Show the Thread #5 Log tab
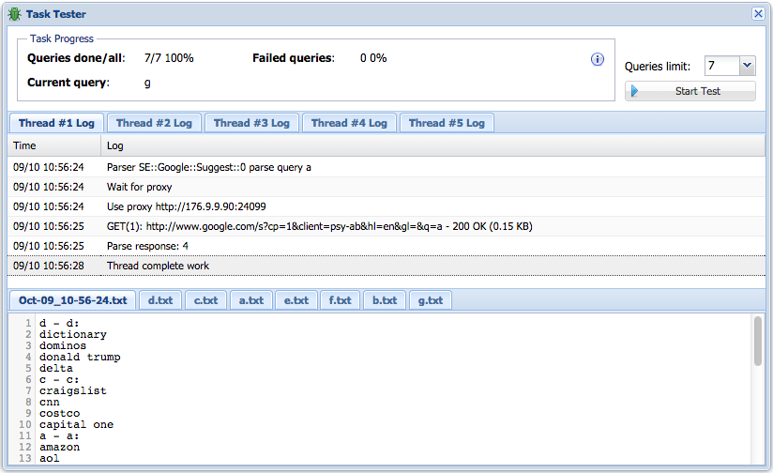Image resolution: width=773 pixels, height=473 pixels. pos(447,123)
